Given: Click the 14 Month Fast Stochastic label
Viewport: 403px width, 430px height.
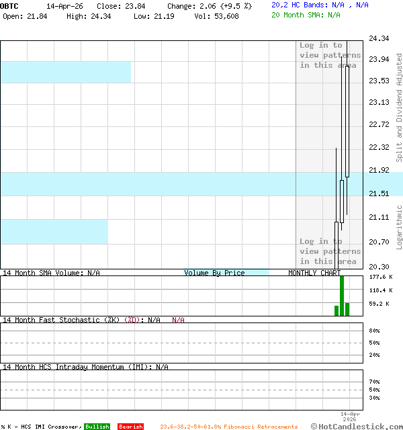Looking at the screenshot, I should point(60,320).
